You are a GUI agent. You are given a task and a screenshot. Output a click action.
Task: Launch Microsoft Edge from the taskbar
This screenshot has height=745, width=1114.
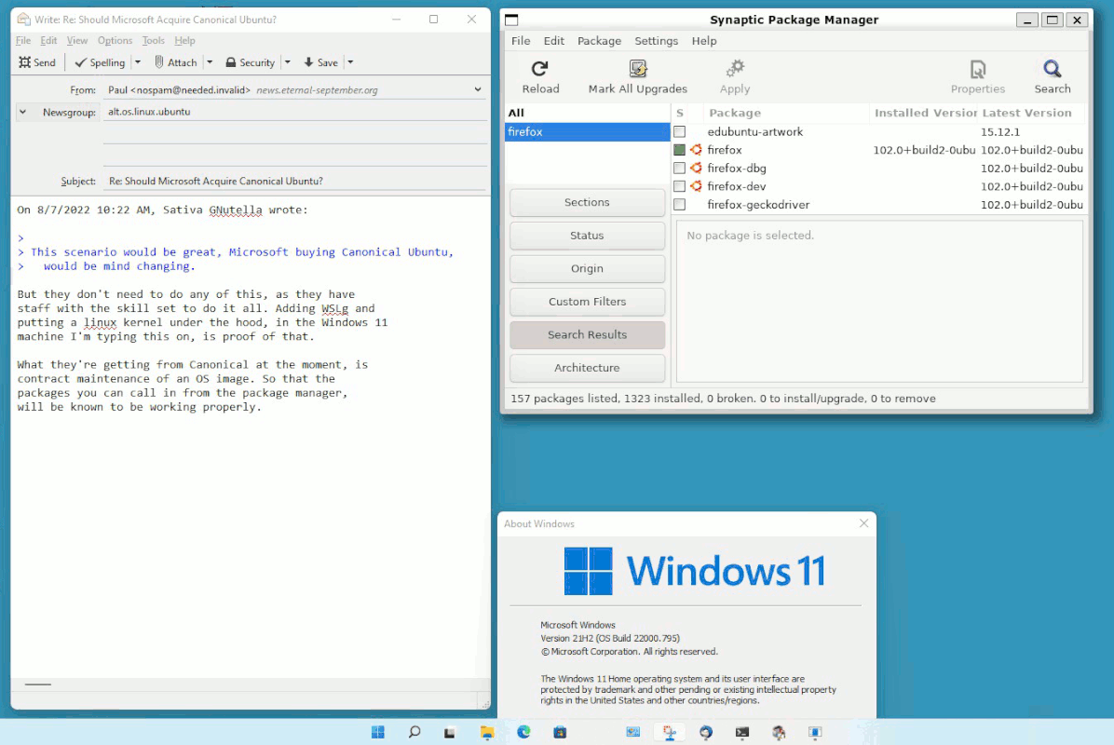(523, 732)
